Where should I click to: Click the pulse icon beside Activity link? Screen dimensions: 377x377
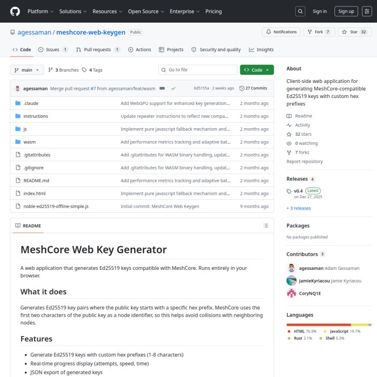[x=289, y=125]
